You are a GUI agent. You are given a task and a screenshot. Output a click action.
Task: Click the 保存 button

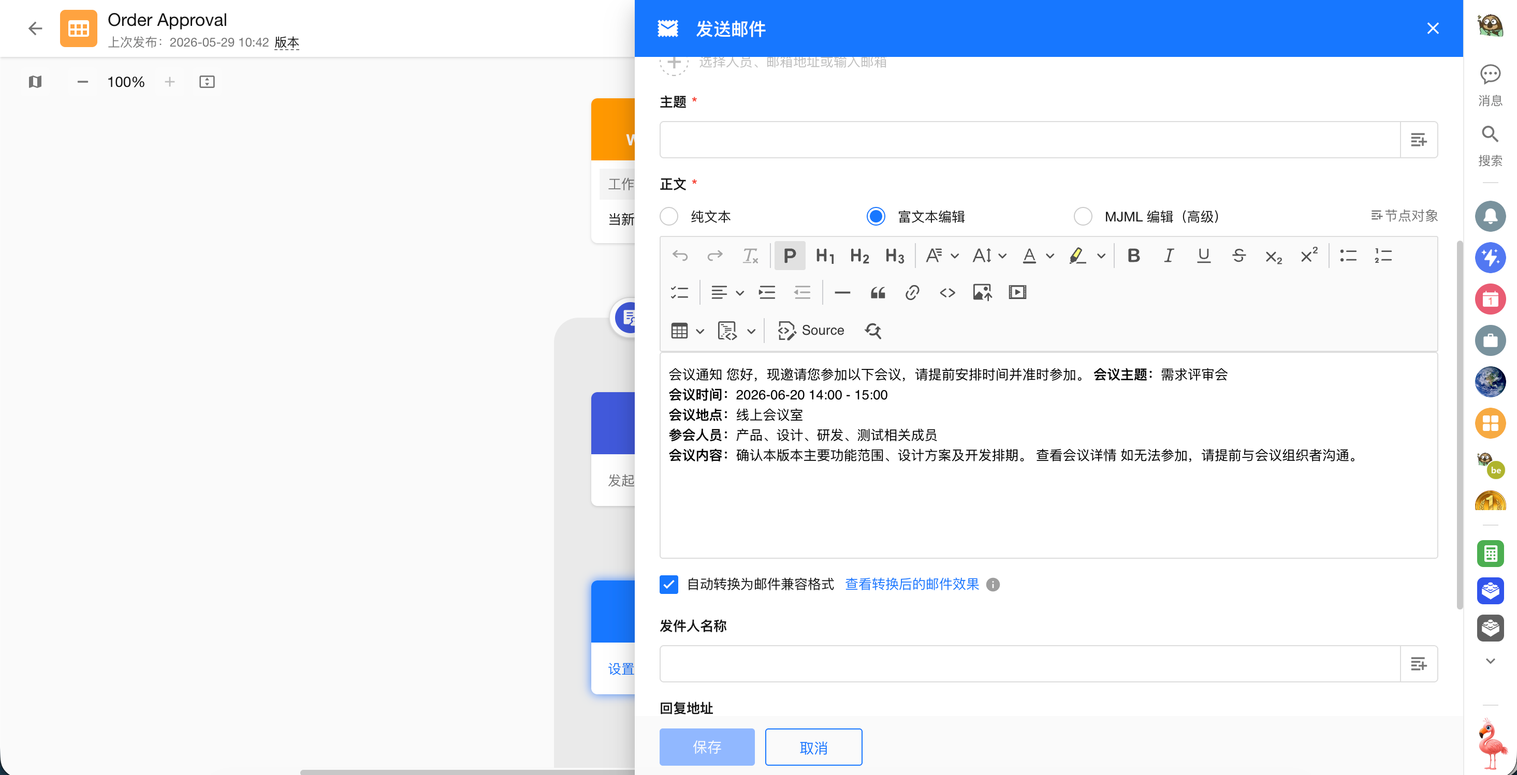(707, 748)
